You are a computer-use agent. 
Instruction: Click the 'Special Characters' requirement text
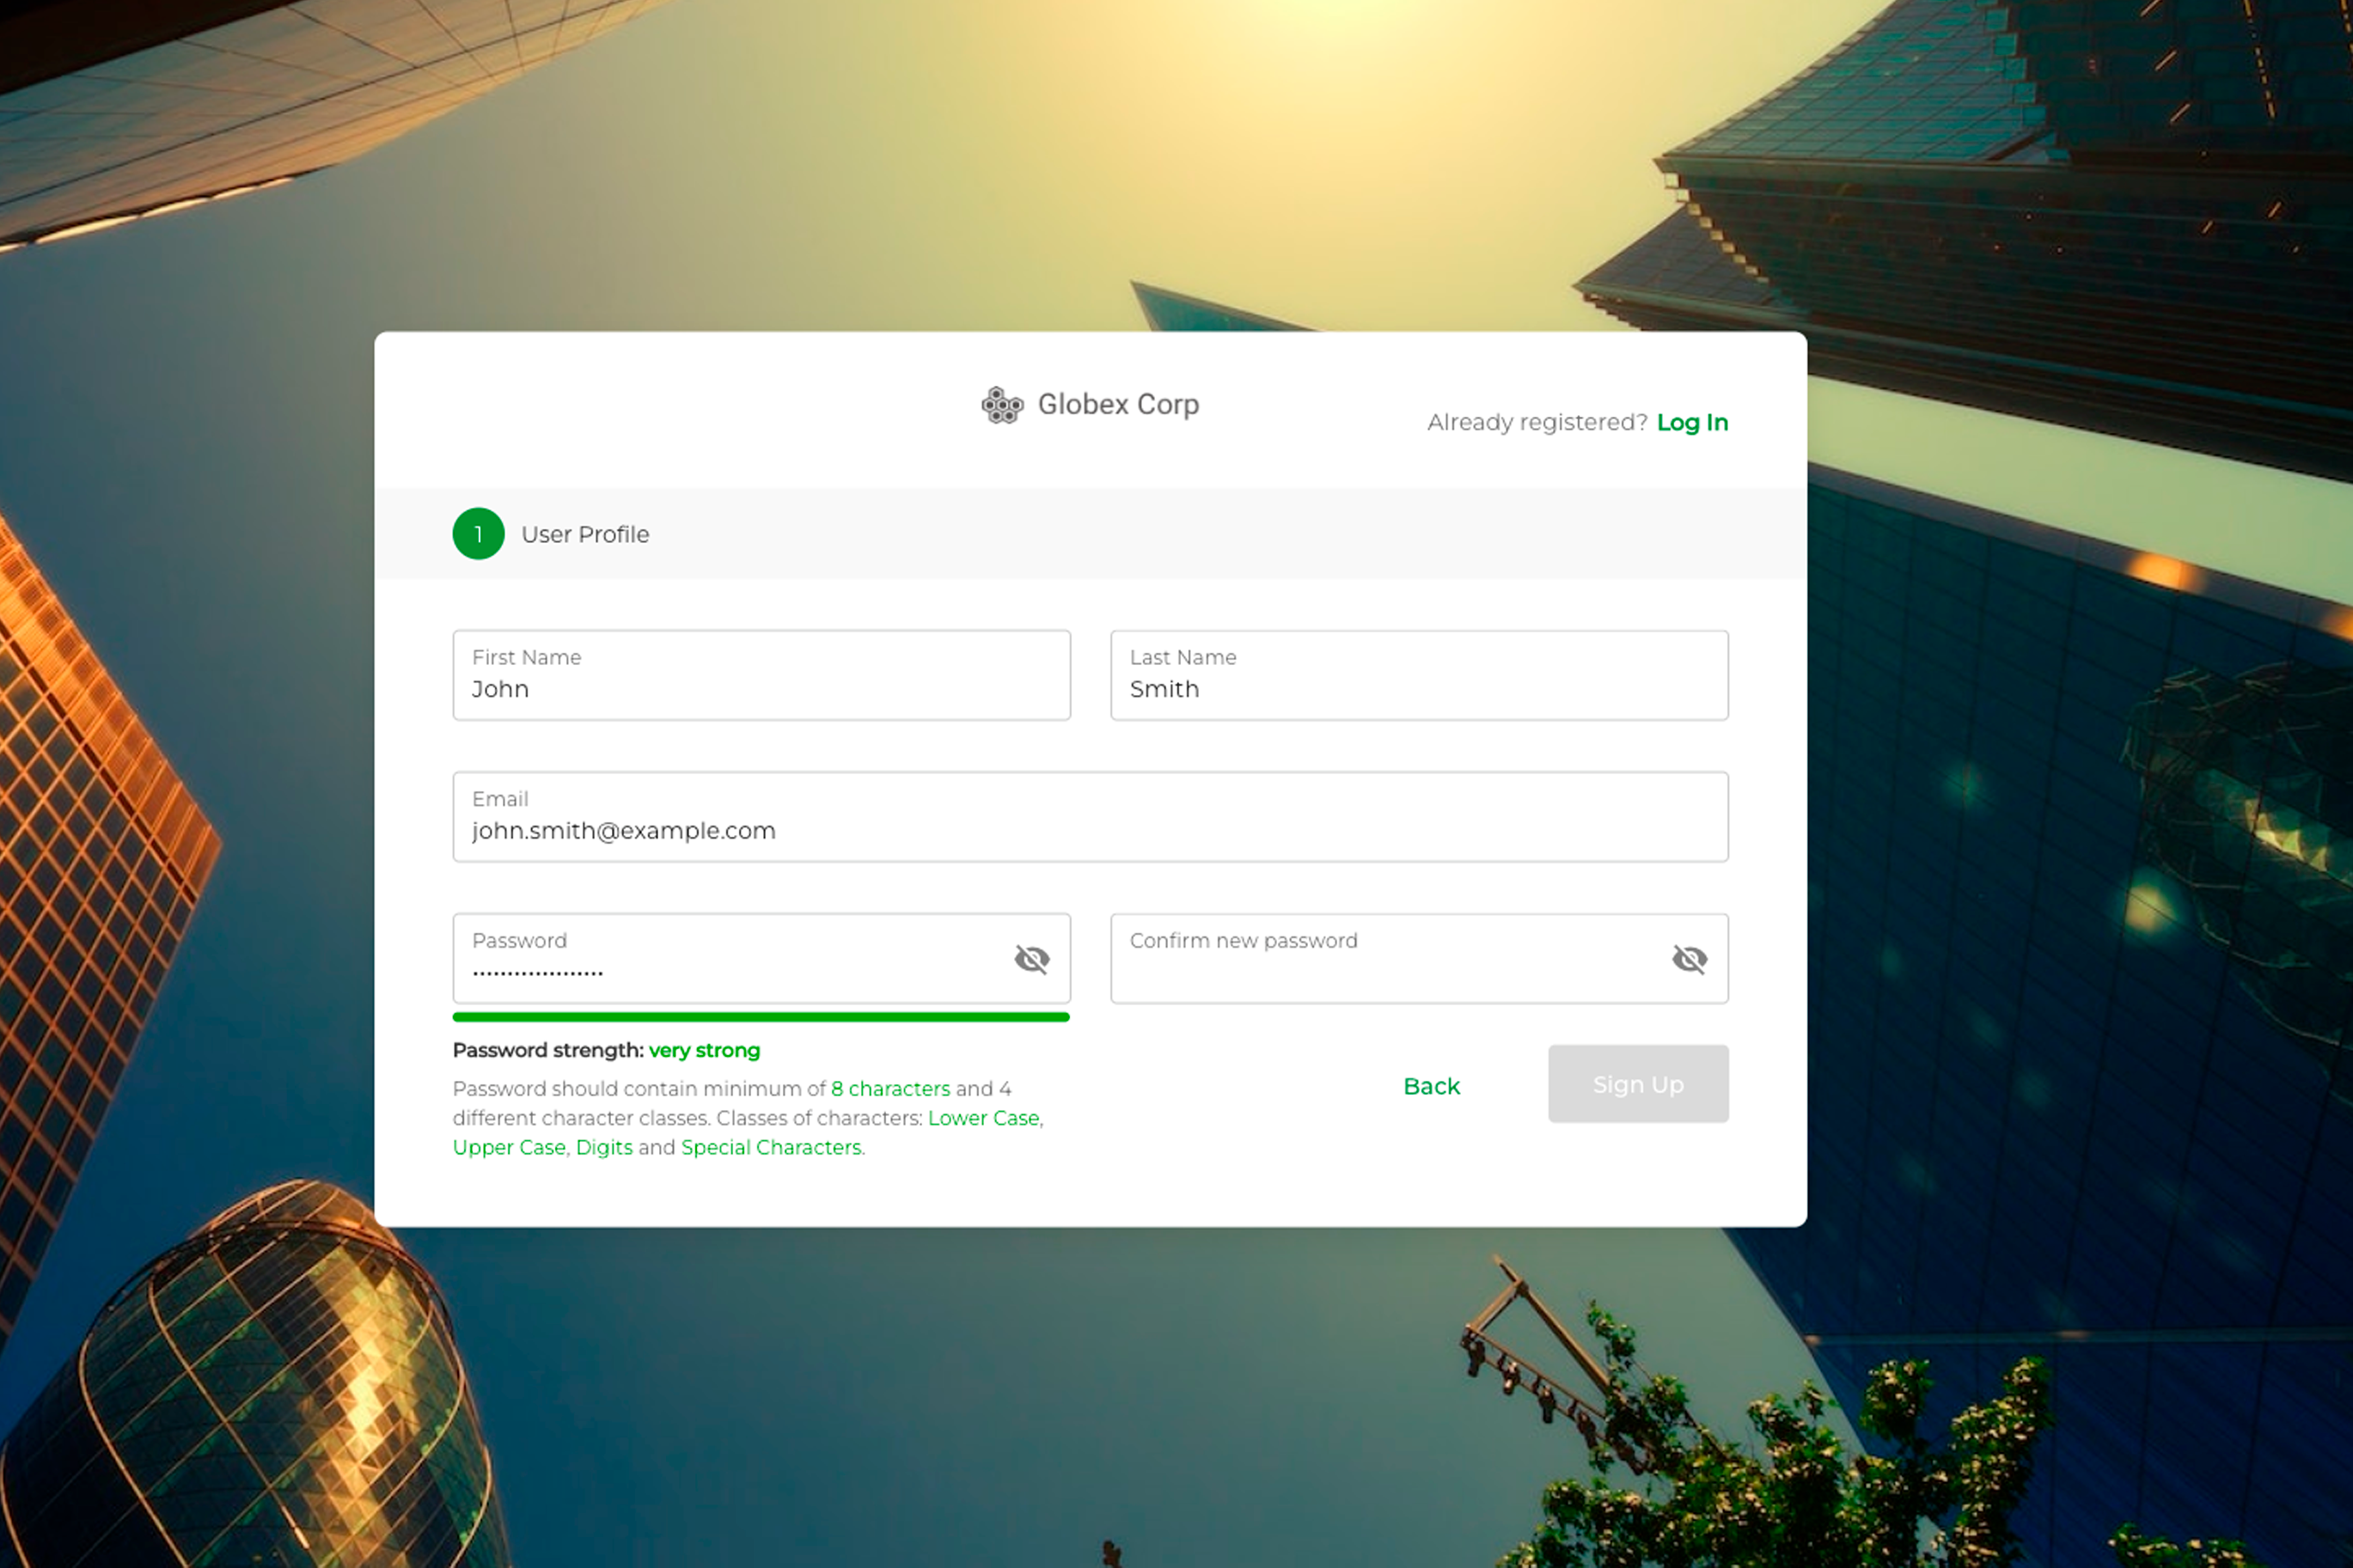click(x=771, y=1147)
